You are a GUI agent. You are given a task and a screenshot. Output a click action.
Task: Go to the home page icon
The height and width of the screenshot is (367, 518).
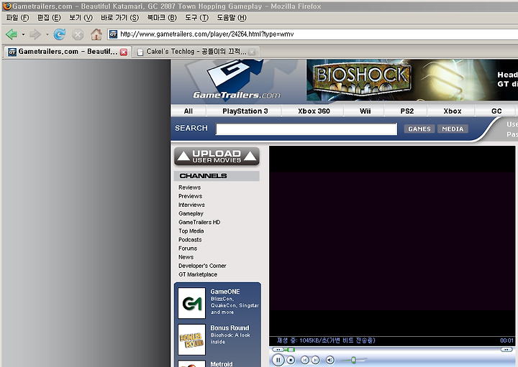pos(96,34)
